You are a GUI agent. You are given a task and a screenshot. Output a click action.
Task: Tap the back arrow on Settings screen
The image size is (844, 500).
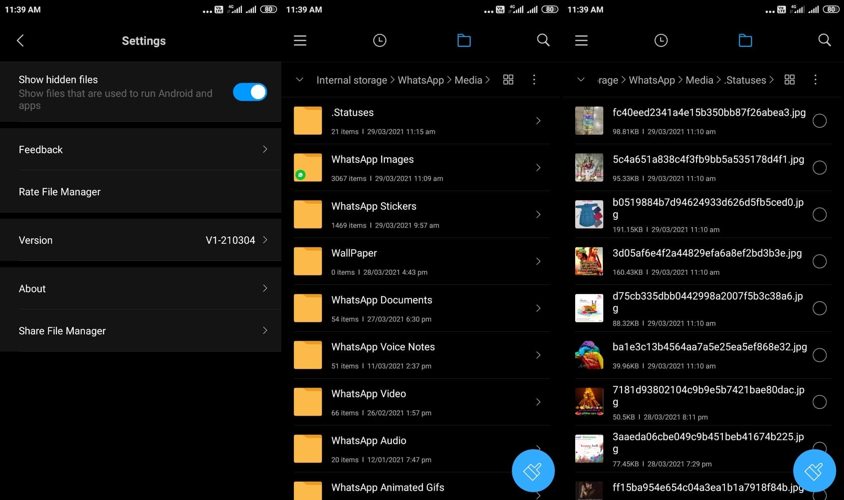click(20, 40)
